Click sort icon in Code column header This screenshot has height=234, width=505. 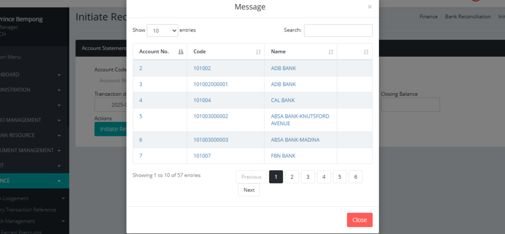[258, 52]
